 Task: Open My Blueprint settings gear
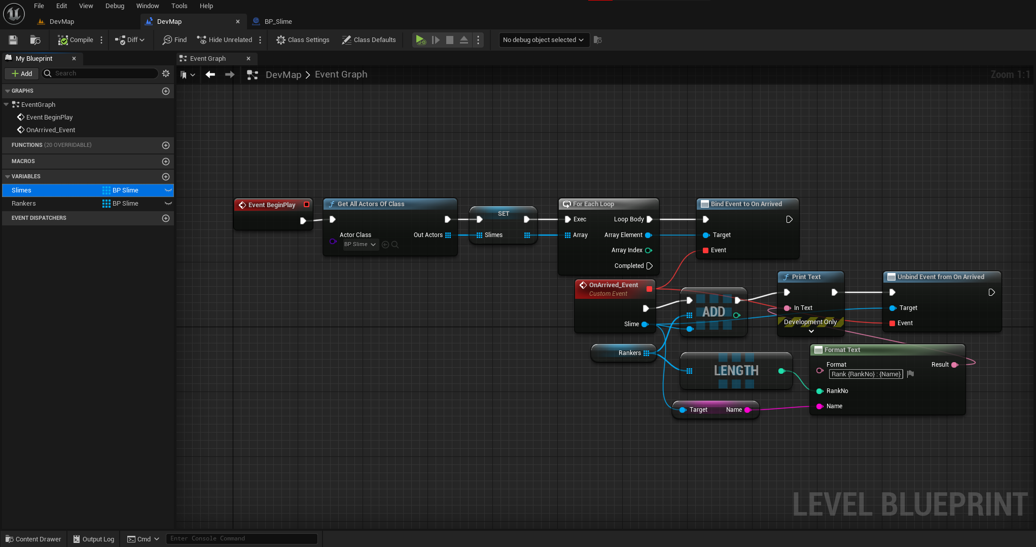click(166, 73)
